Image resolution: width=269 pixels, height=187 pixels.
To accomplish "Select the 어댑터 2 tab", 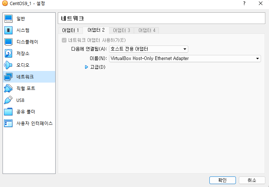I will point(96,30).
